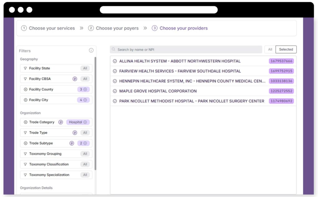
Task: Click NPI badge 1174980692
Action: tap(281, 101)
